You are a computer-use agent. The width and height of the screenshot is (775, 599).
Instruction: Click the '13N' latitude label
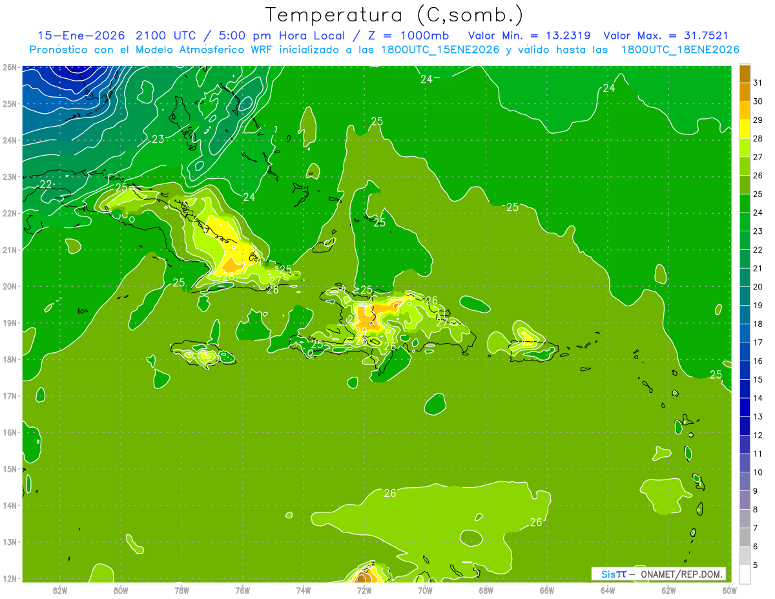click(x=9, y=542)
